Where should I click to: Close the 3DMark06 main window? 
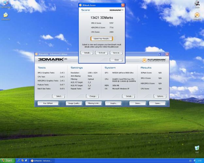point(167,54)
